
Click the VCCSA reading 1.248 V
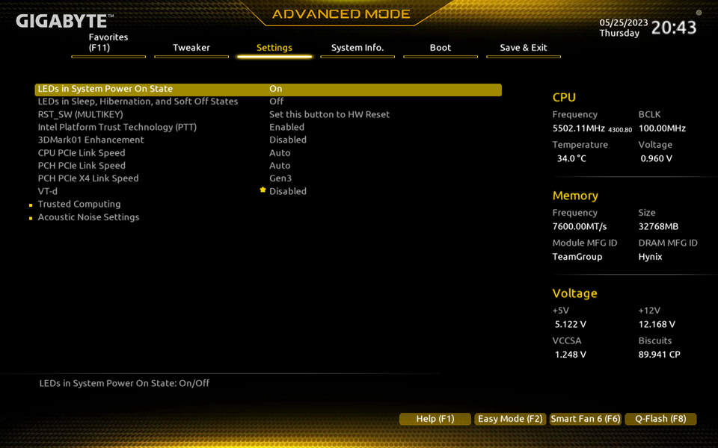(x=570, y=355)
